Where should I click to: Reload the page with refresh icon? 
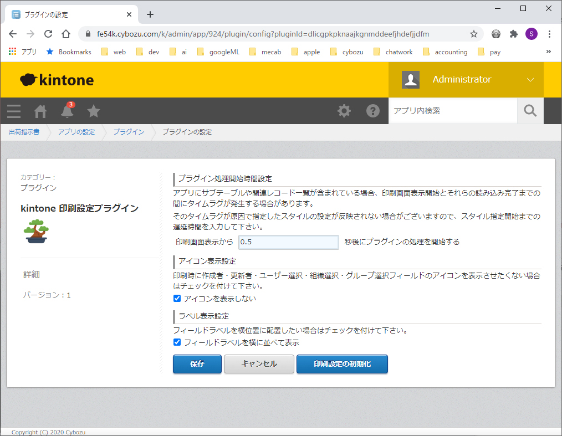pyautogui.click(x=48, y=34)
